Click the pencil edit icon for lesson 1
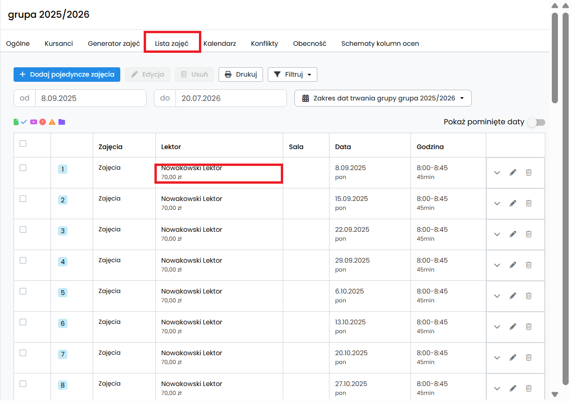Image resolution: width=571 pixels, height=401 pixels. 512,172
